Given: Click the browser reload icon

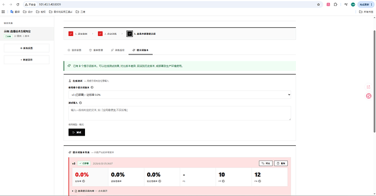Looking at the screenshot, I should (18, 4).
